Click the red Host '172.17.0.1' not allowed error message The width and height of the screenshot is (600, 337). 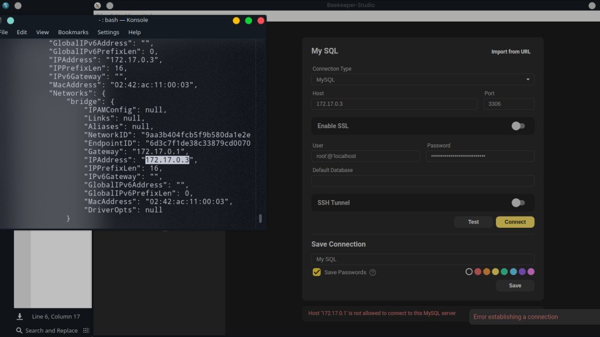(382, 313)
